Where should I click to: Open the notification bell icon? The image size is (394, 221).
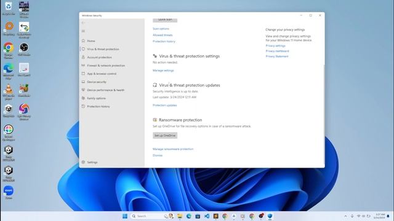coord(388,216)
